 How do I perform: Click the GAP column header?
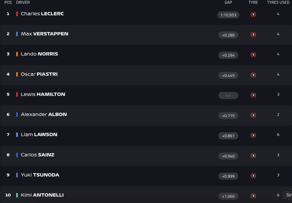coord(228,2)
